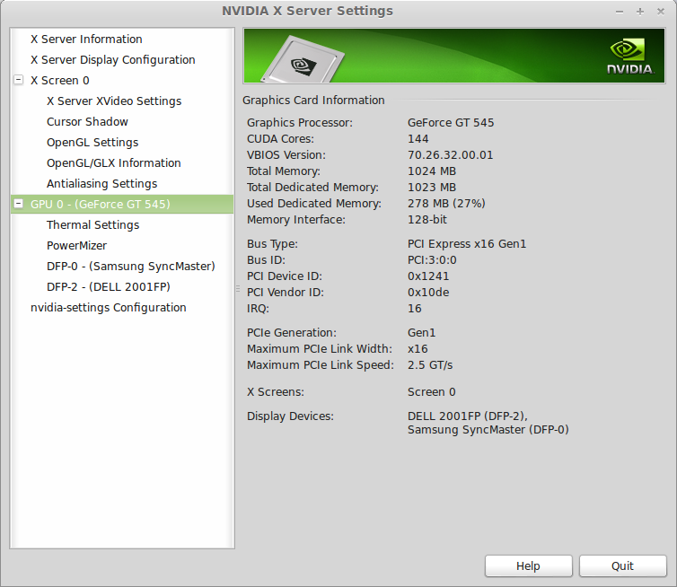Image resolution: width=677 pixels, height=587 pixels.
Task: Close the NVIDIA X Server Settings window
Action: pyautogui.click(x=661, y=12)
